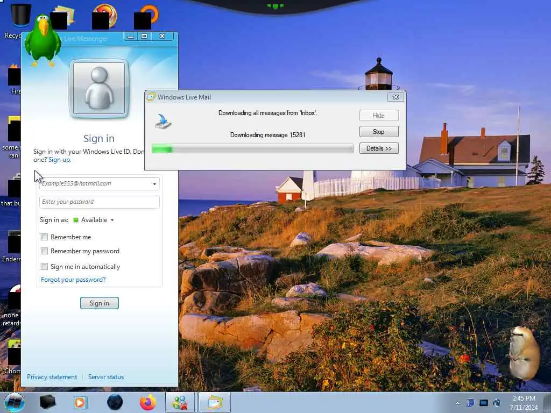
Task: Click the Downloading message 15281 text
Action: (x=268, y=135)
